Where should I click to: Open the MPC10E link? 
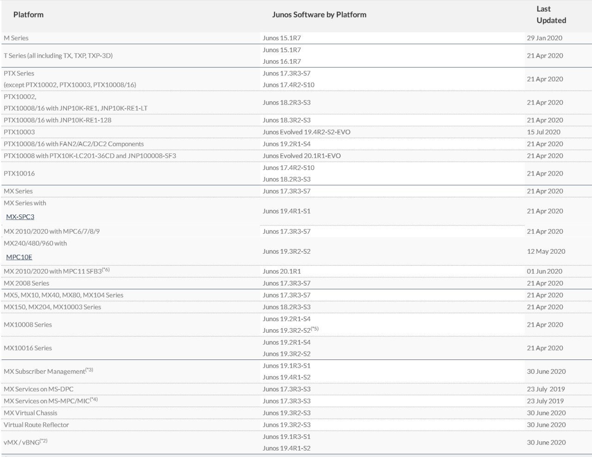(19, 257)
